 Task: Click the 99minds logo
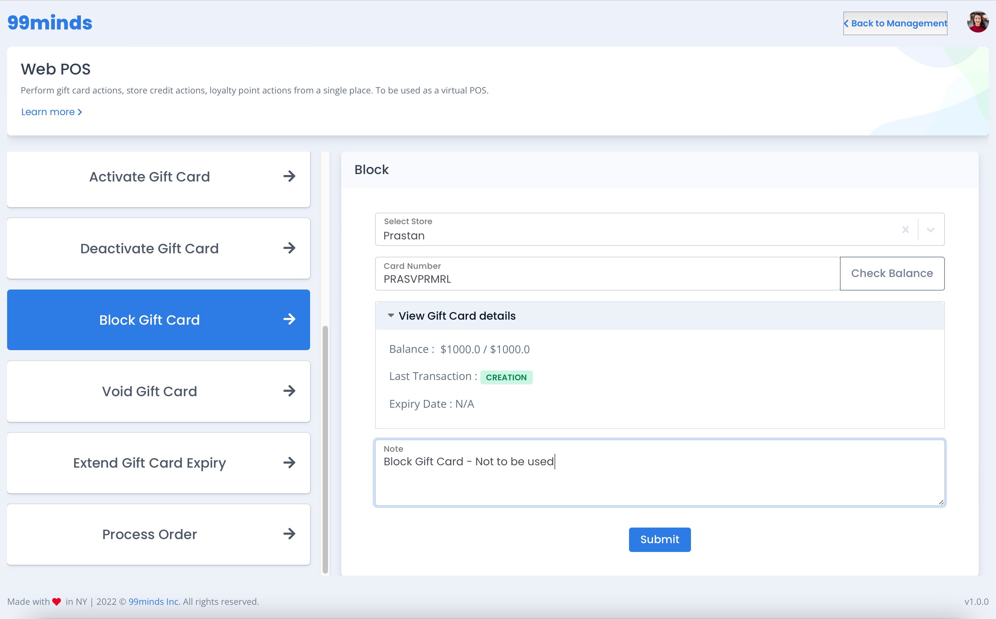[x=50, y=22]
